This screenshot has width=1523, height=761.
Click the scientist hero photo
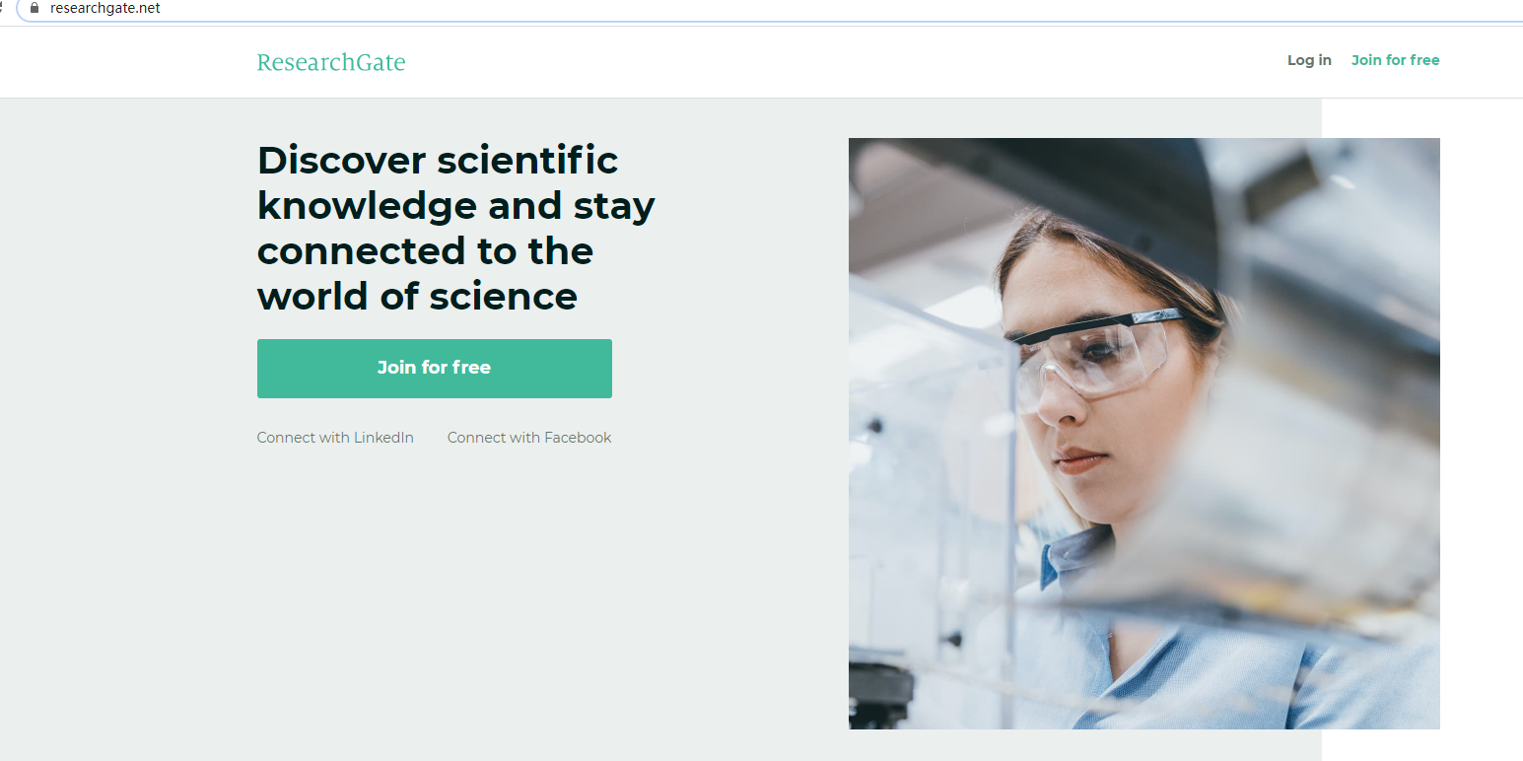(1143, 434)
